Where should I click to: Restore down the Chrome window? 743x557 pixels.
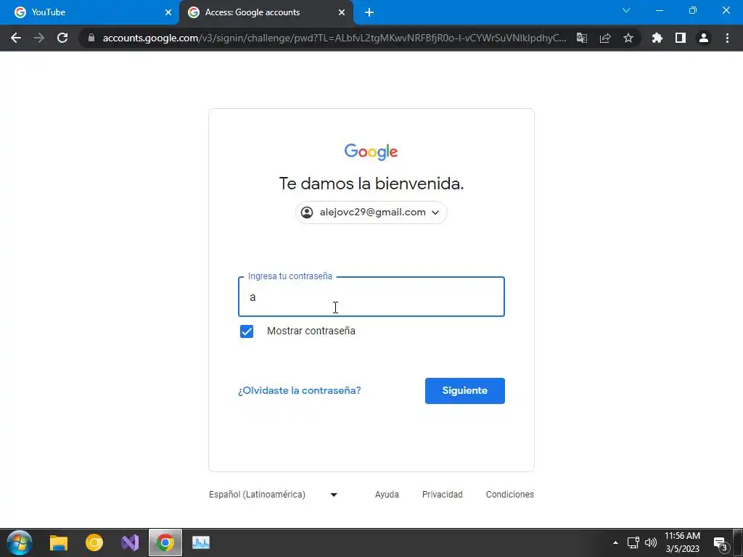click(693, 10)
